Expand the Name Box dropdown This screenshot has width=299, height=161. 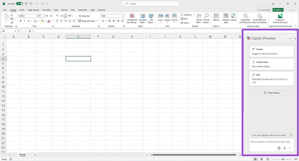(15, 31)
